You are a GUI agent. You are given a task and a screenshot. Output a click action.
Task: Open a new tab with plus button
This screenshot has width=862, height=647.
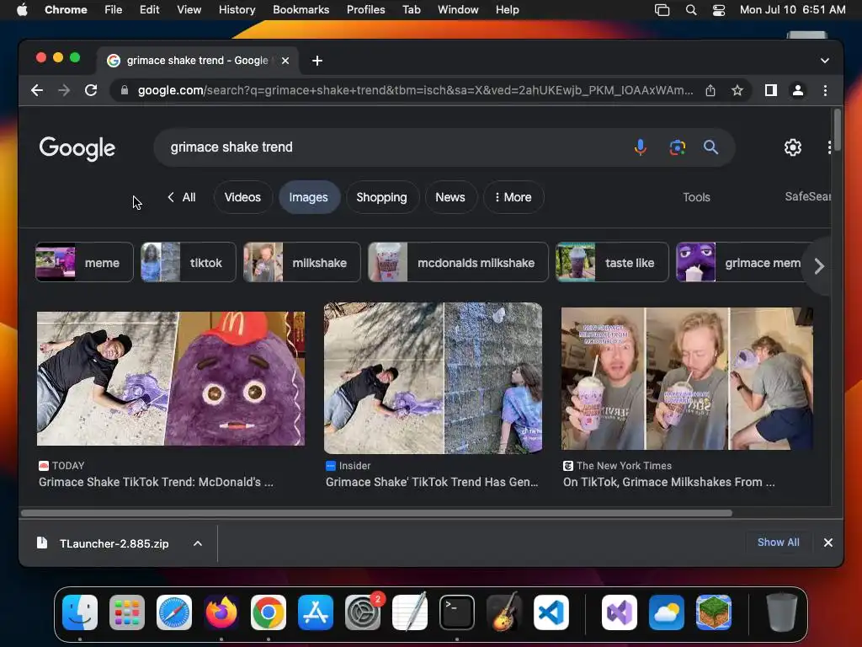pyautogui.click(x=317, y=61)
